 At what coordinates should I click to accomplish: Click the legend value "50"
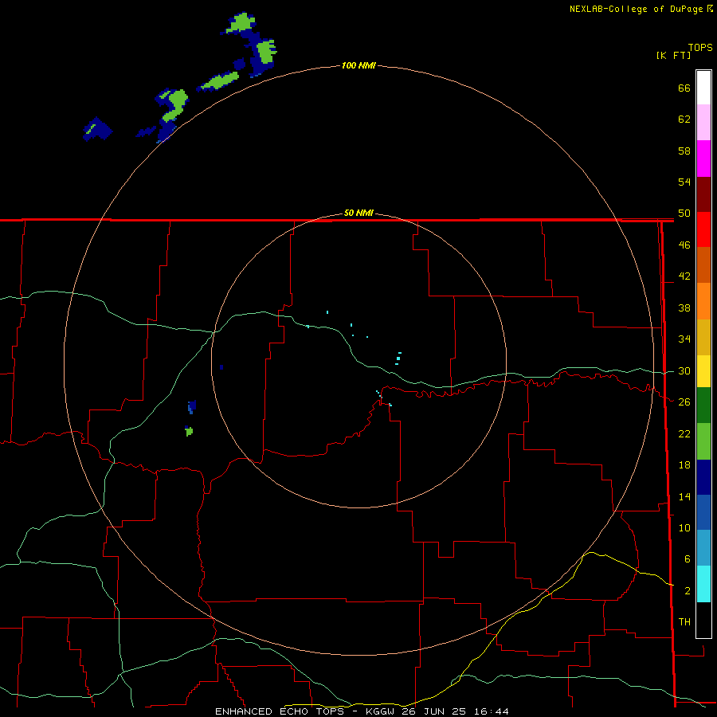(684, 214)
